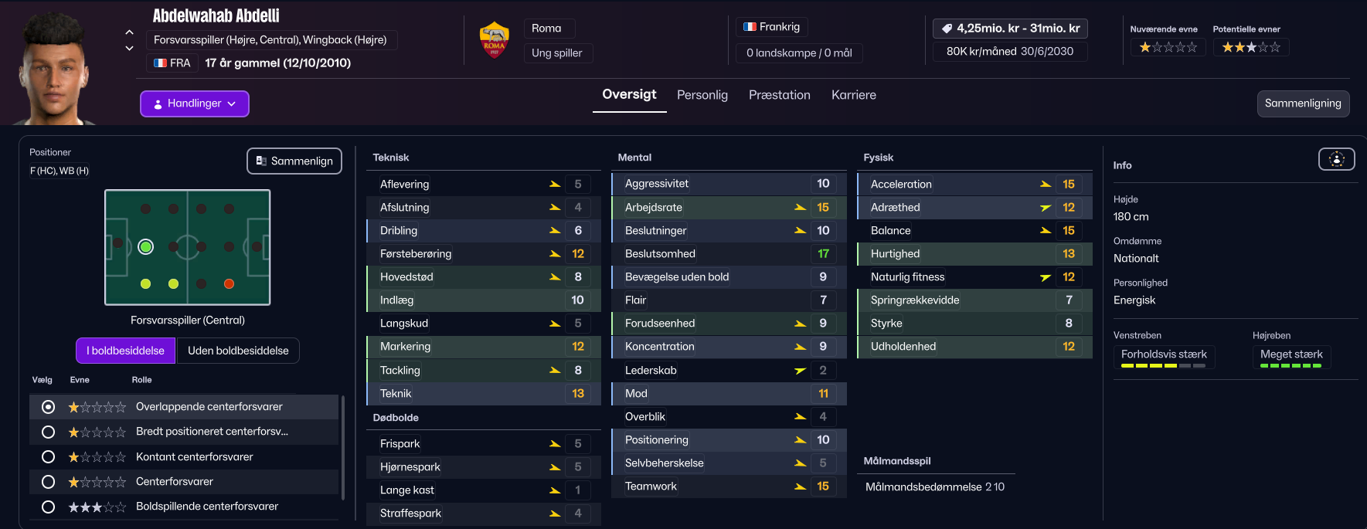This screenshot has height=529, width=1367.
Task: Click the current ability star rating
Action: click(x=1168, y=48)
